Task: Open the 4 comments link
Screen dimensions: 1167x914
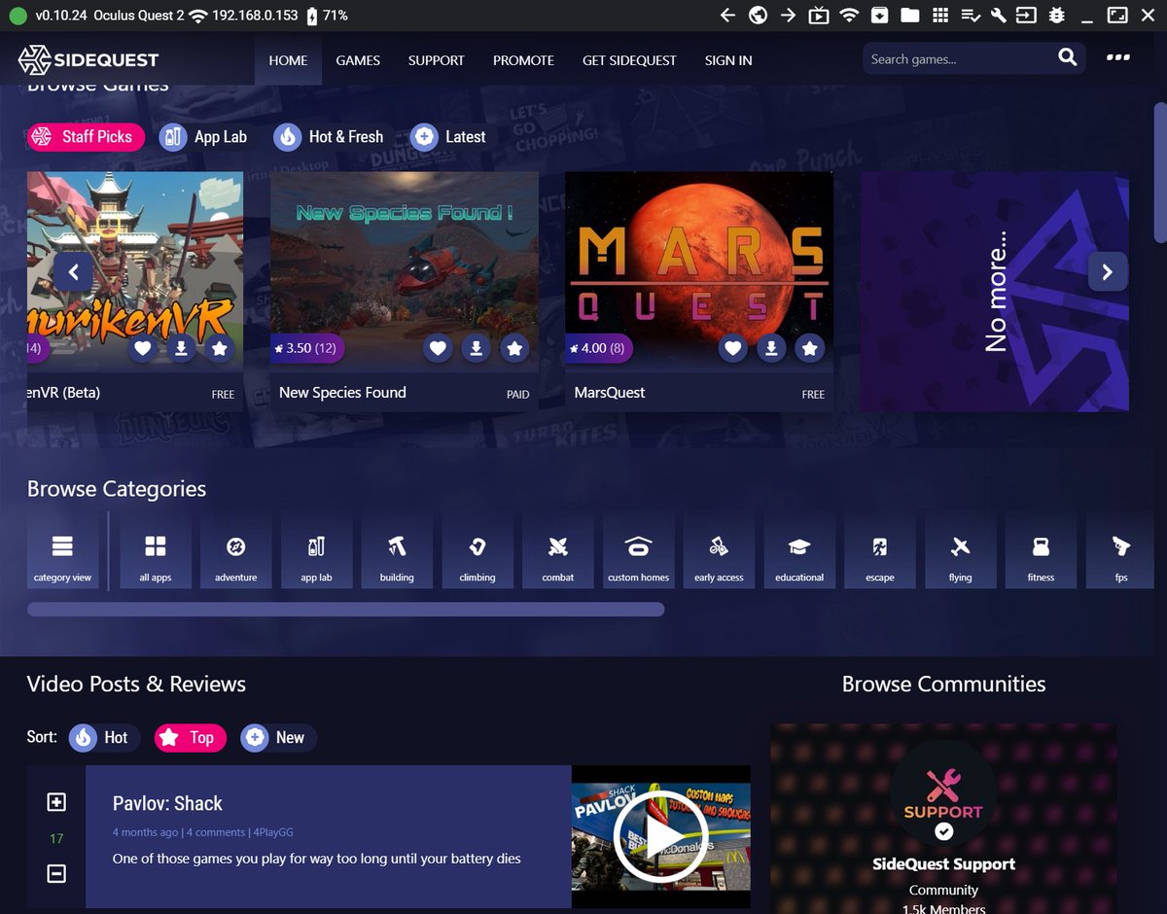Action: tap(216, 833)
